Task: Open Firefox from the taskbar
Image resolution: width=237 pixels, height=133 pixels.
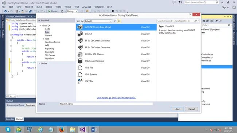Action: click(62, 129)
